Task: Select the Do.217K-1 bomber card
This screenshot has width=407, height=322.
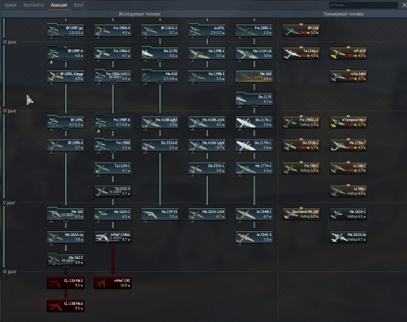Action: (x=254, y=122)
